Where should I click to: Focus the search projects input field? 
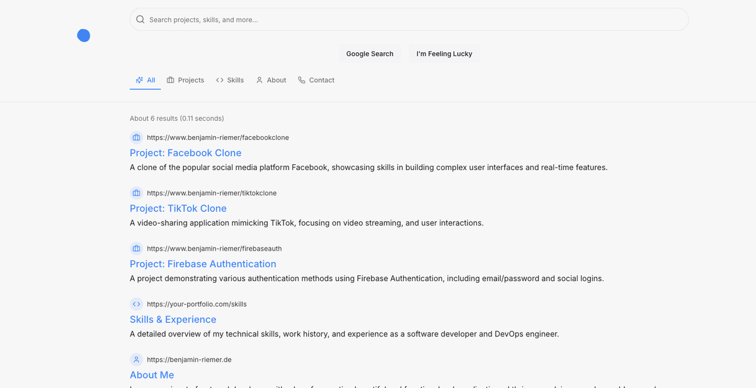coord(409,20)
